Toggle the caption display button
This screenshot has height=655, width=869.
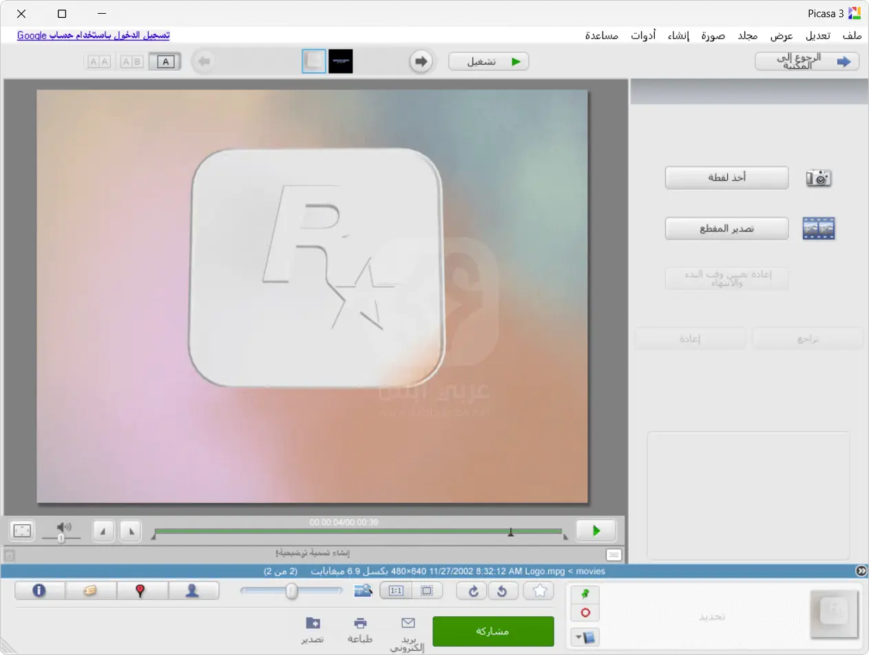coord(614,554)
